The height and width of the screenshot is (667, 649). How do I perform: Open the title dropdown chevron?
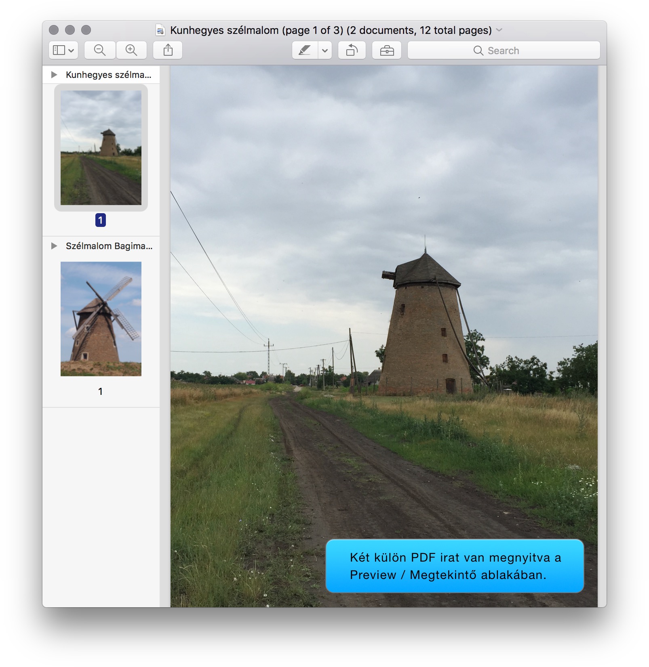(499, 30)
